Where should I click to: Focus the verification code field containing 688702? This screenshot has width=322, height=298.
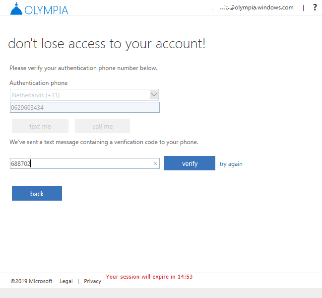click(x=79, y=163)
